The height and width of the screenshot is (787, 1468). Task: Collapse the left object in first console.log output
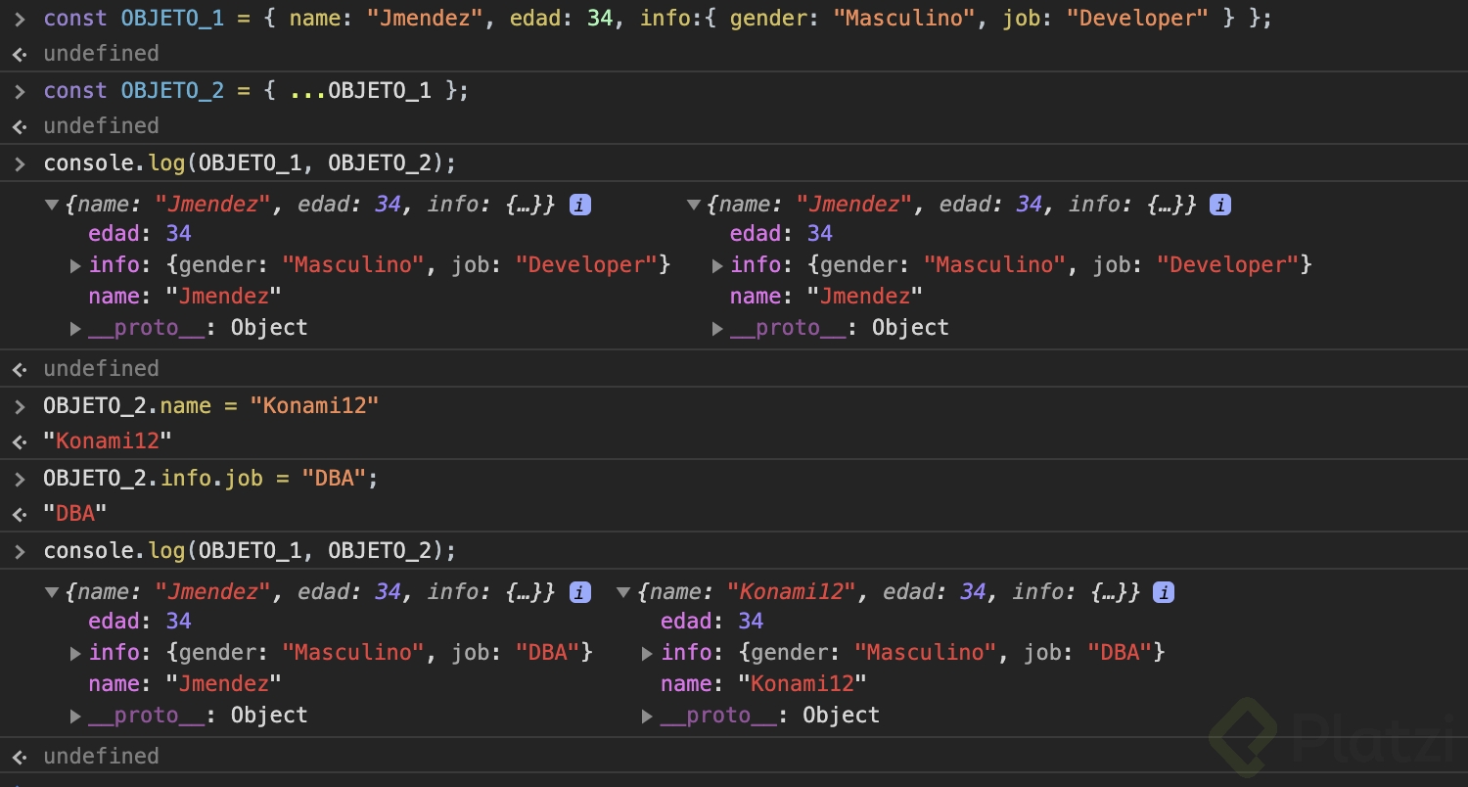coord(52,205)
